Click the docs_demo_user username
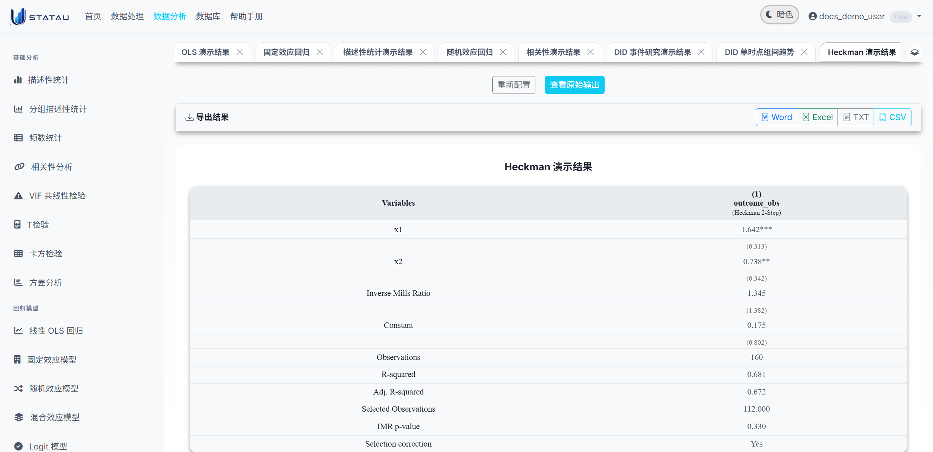Image resolution: width=933 pixels, height=452 pixels. [x=852, y=16]
